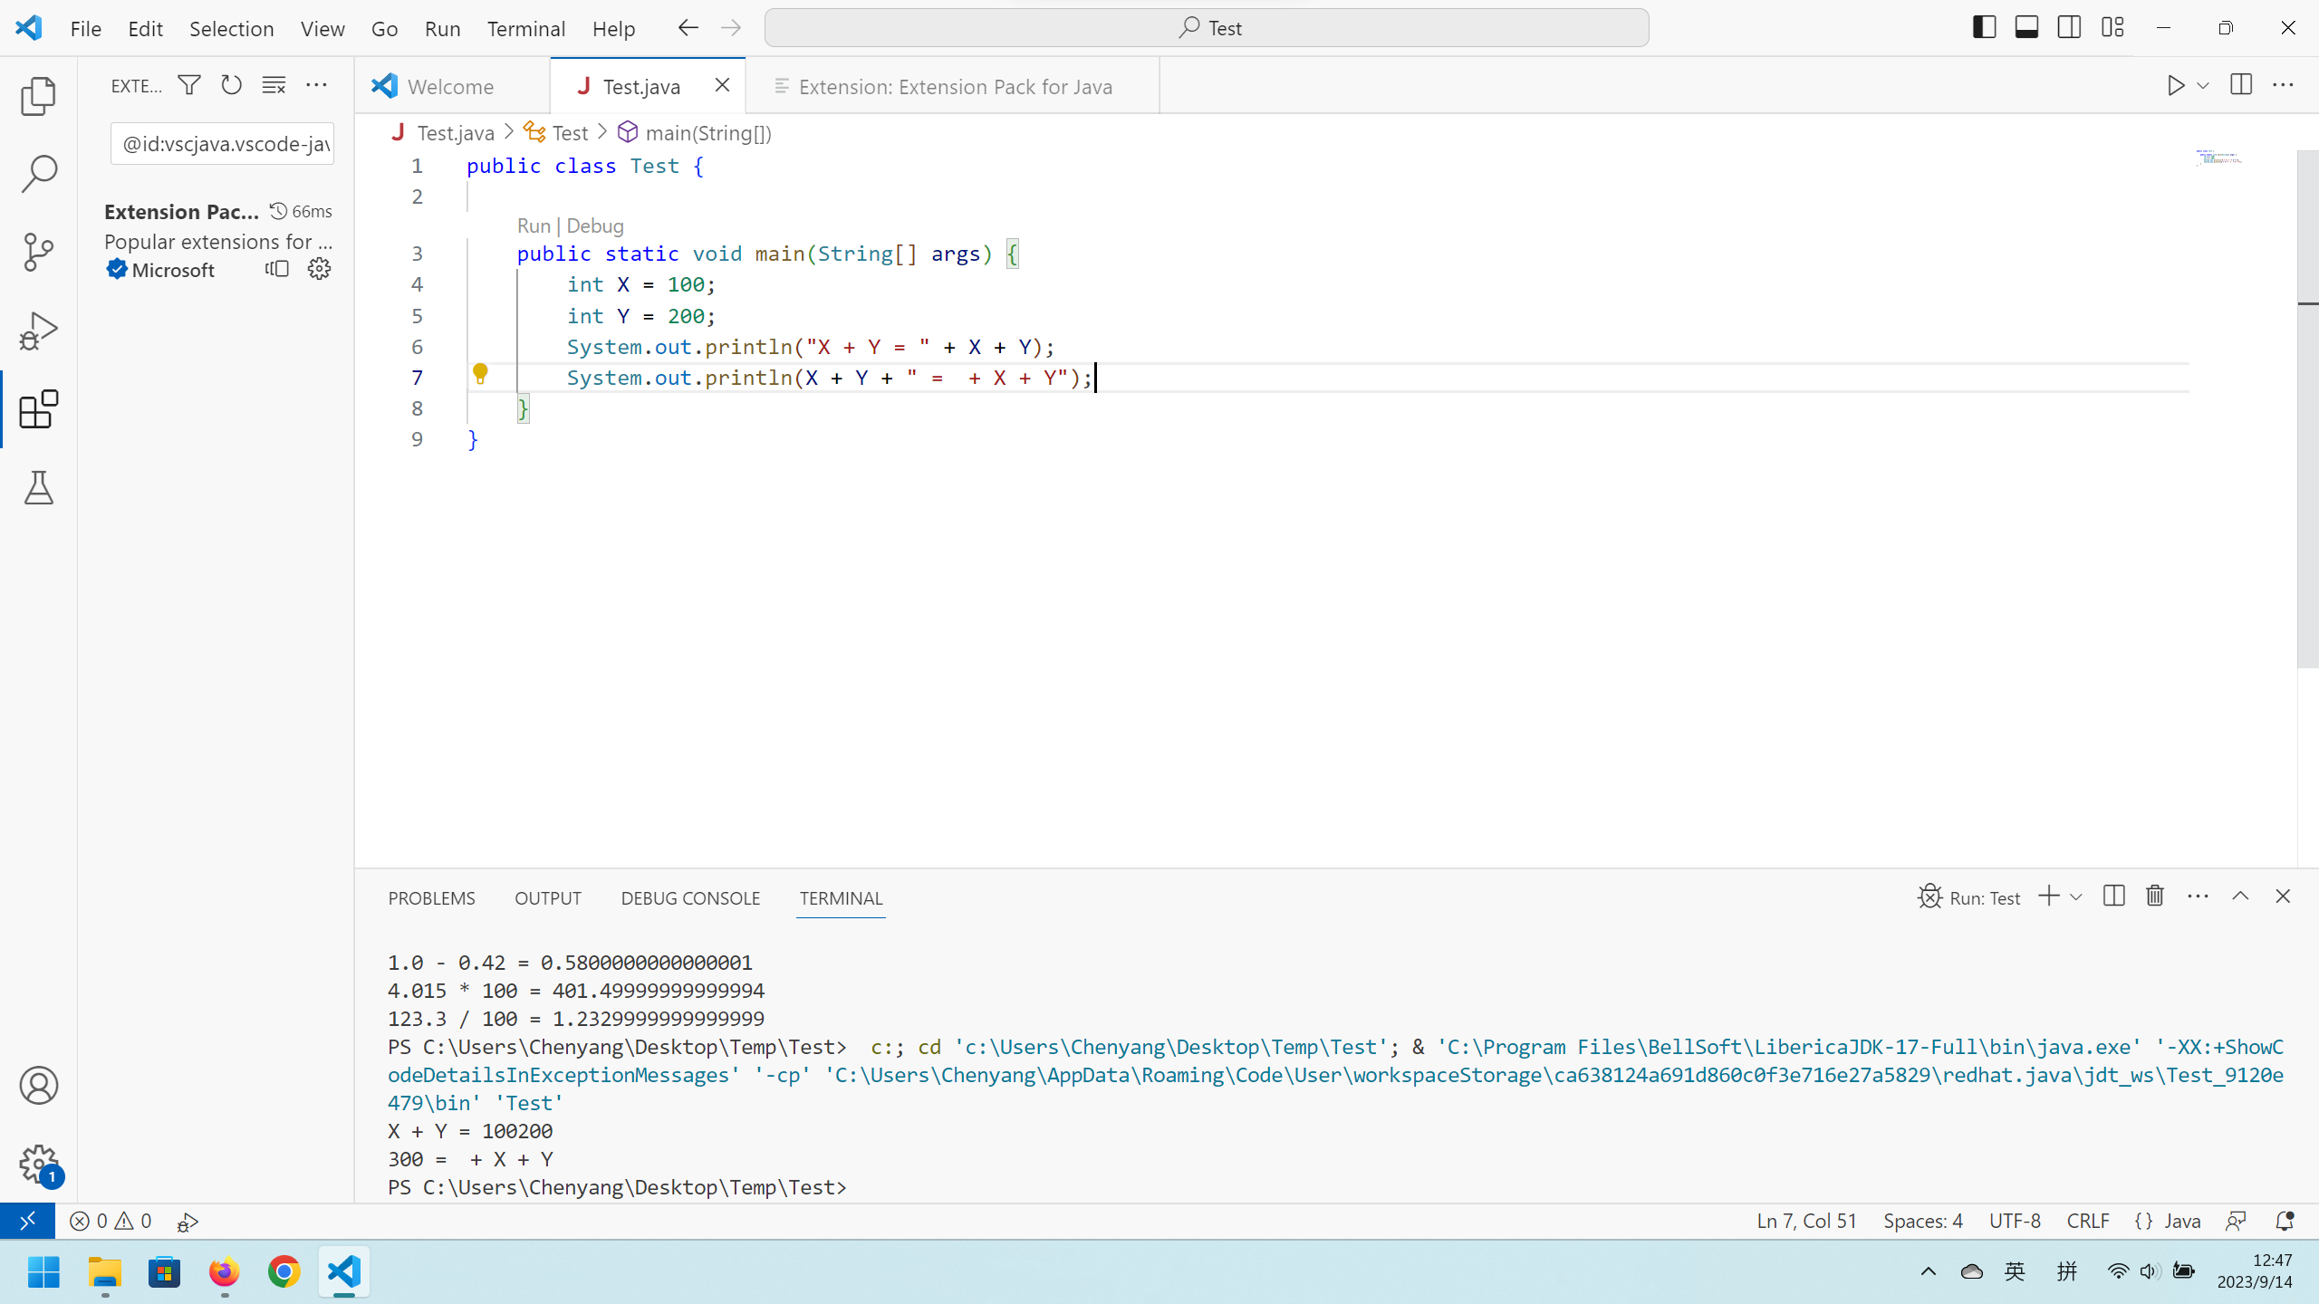Image resolution: width=2319 pixels, height=1304 pixels.
Task: Click the lightbulb code action on line 7
Action: (x=480, y=374)
